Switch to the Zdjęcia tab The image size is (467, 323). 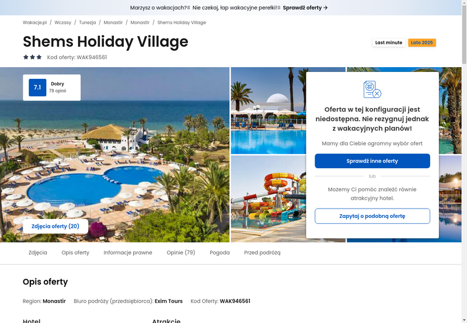click(x=38, y=253)
